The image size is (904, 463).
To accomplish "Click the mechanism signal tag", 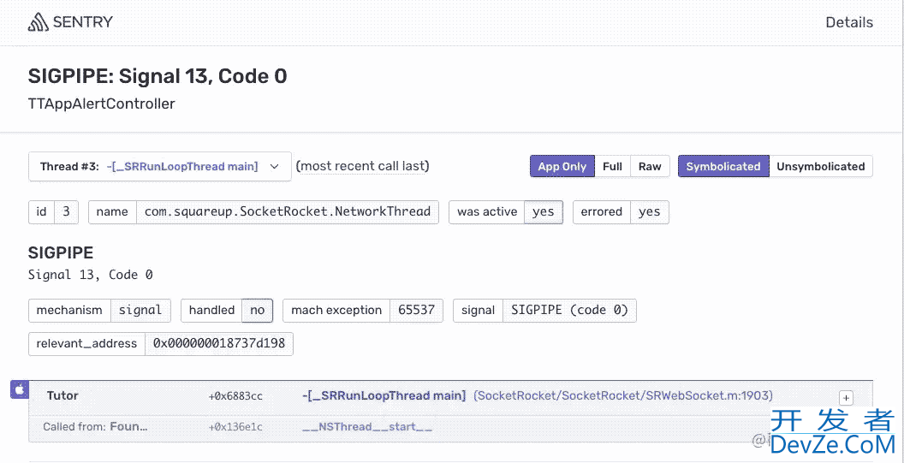I will 100,310.
